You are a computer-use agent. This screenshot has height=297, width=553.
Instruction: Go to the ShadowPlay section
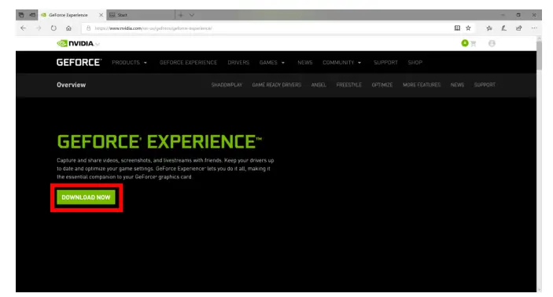[227, 85]
